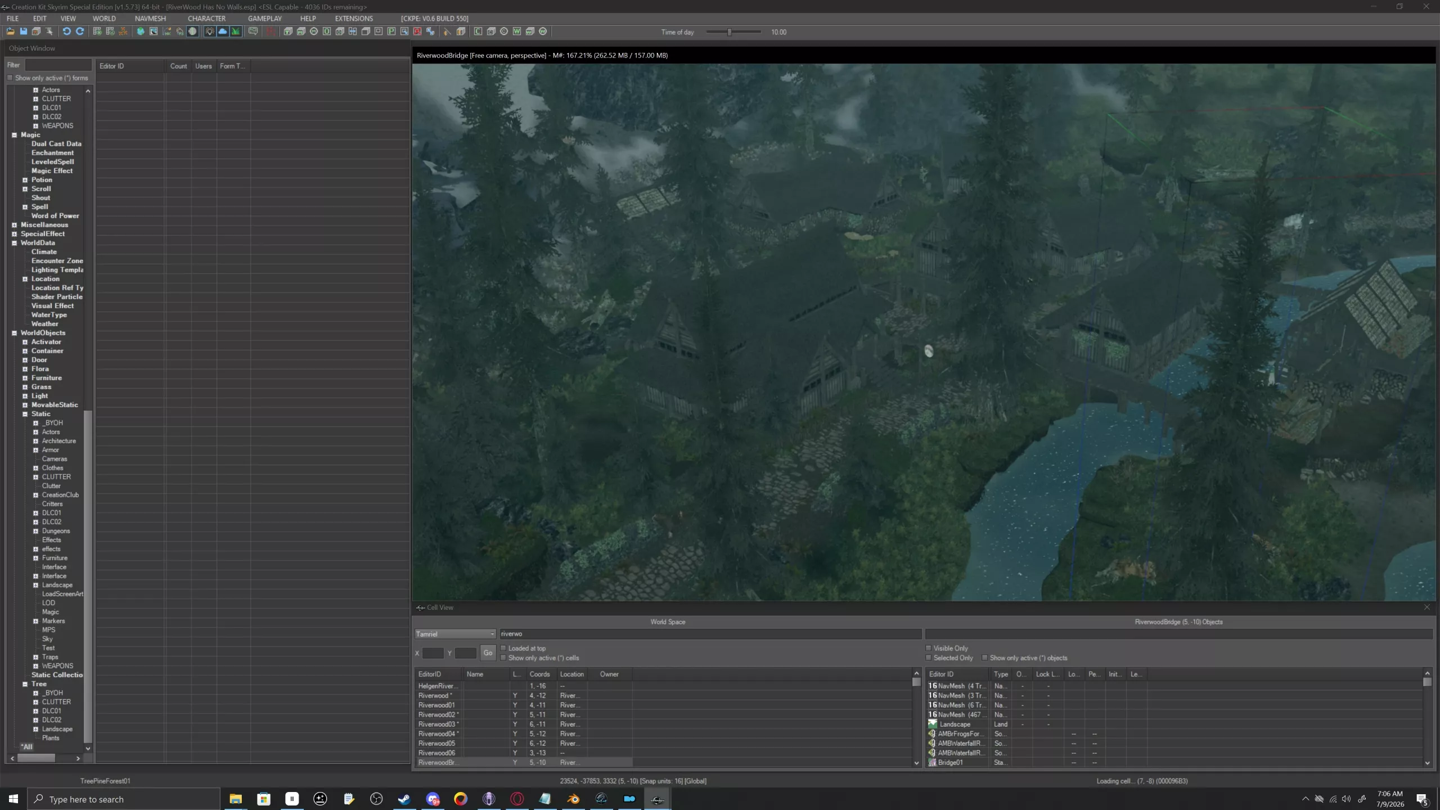Click the Undo arrow icon
This screenshot has height=810, width=1440.
tap(66, 31)
